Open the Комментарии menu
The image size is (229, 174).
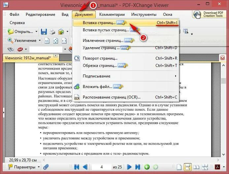[112, 14]
